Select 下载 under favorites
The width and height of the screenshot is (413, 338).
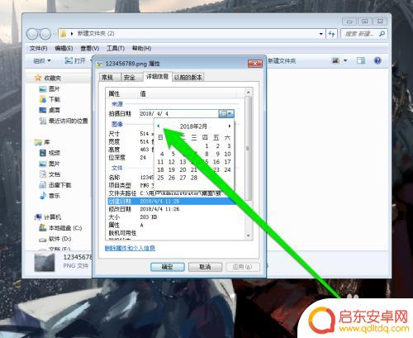pyautogui.click(x=50, y=99)
